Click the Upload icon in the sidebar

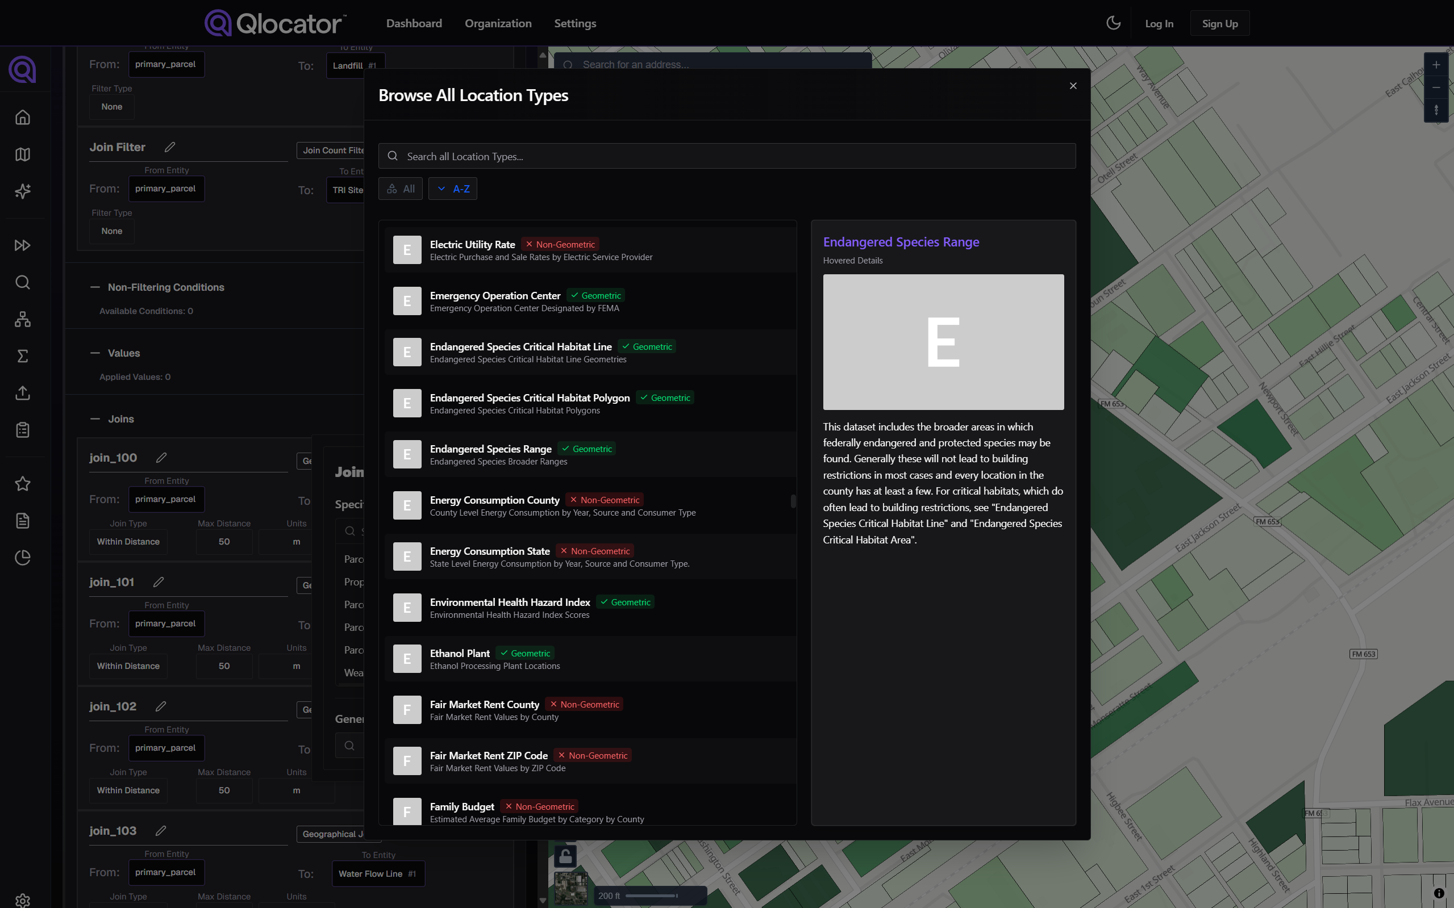pos(23,393)
